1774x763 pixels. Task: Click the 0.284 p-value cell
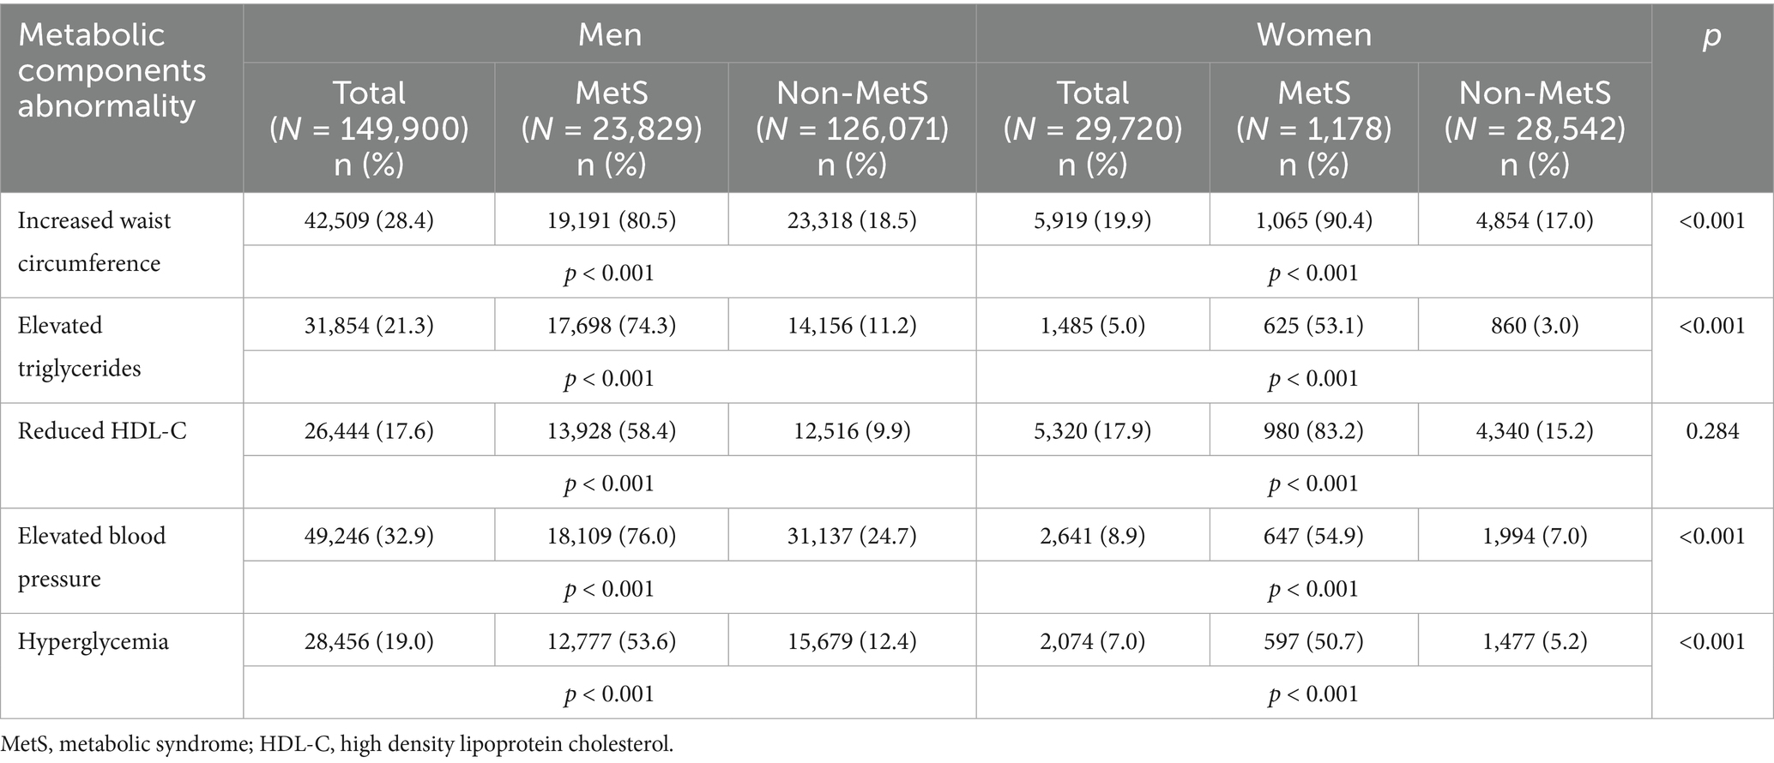(x=1711, y=430)
